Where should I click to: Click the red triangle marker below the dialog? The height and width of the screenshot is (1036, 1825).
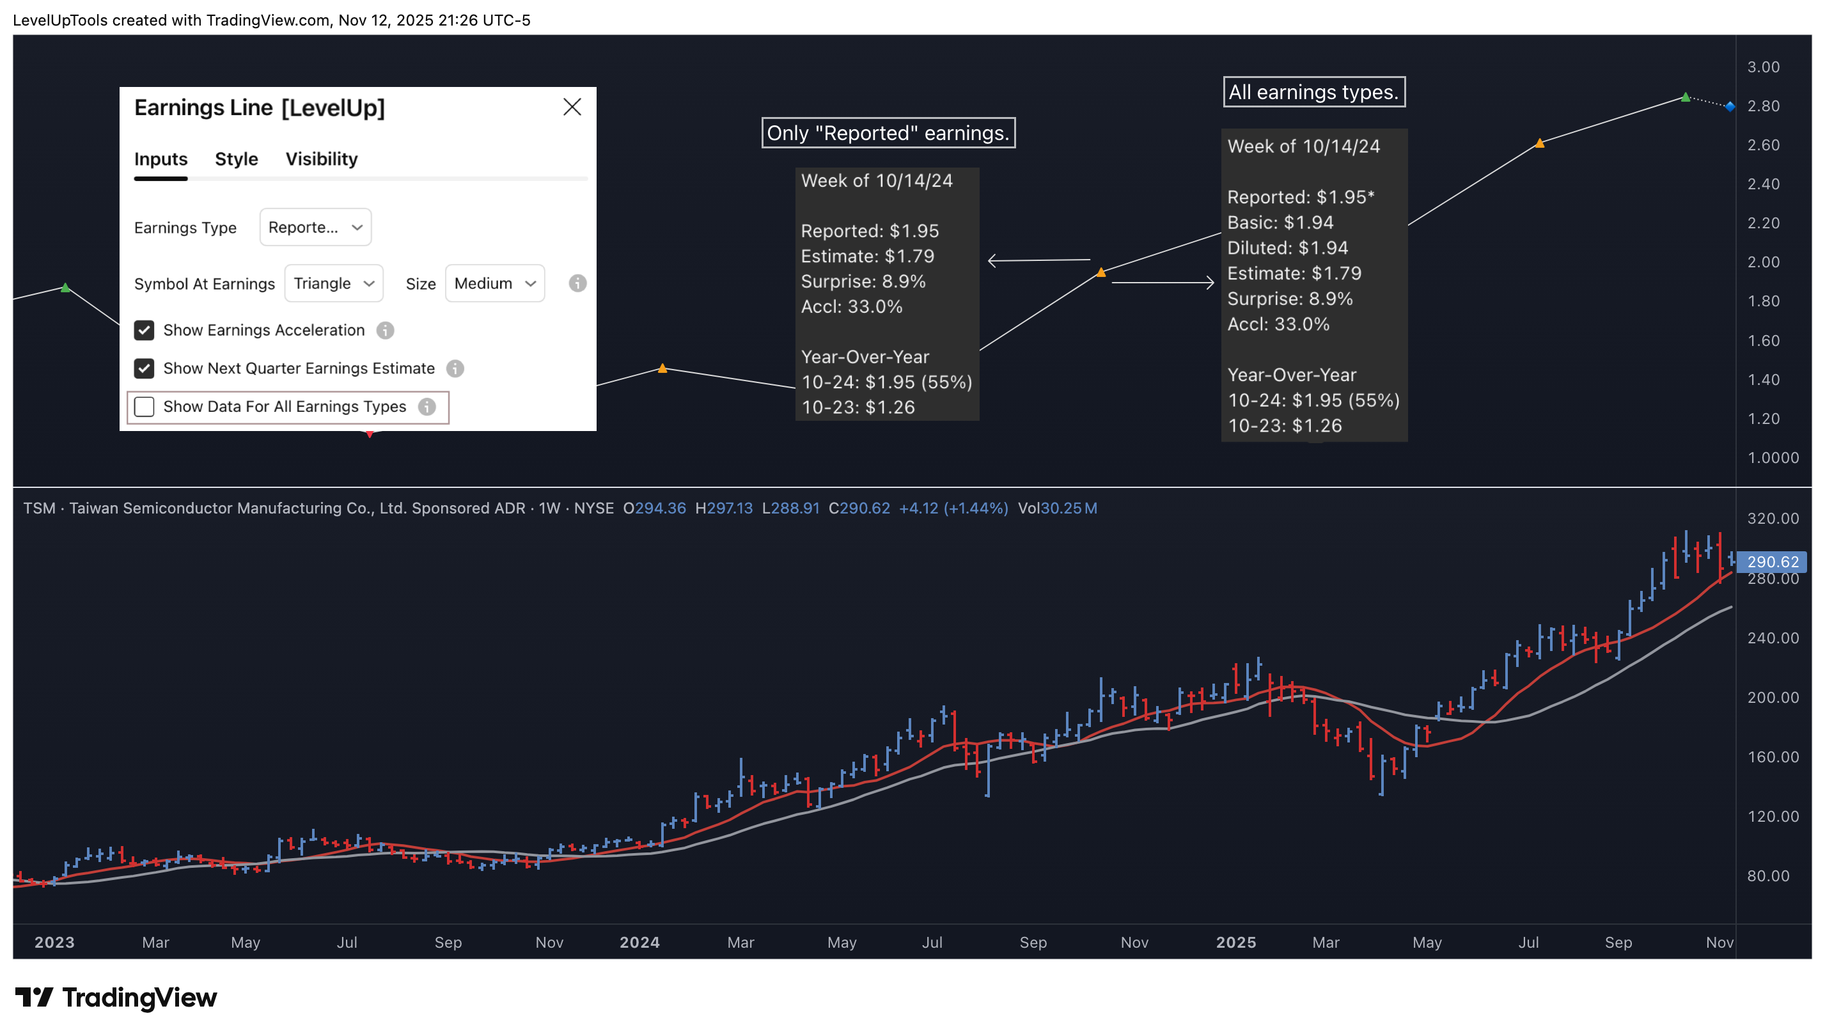click(370, 434)
